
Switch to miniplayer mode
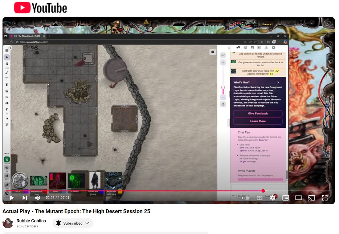point(286,198)
